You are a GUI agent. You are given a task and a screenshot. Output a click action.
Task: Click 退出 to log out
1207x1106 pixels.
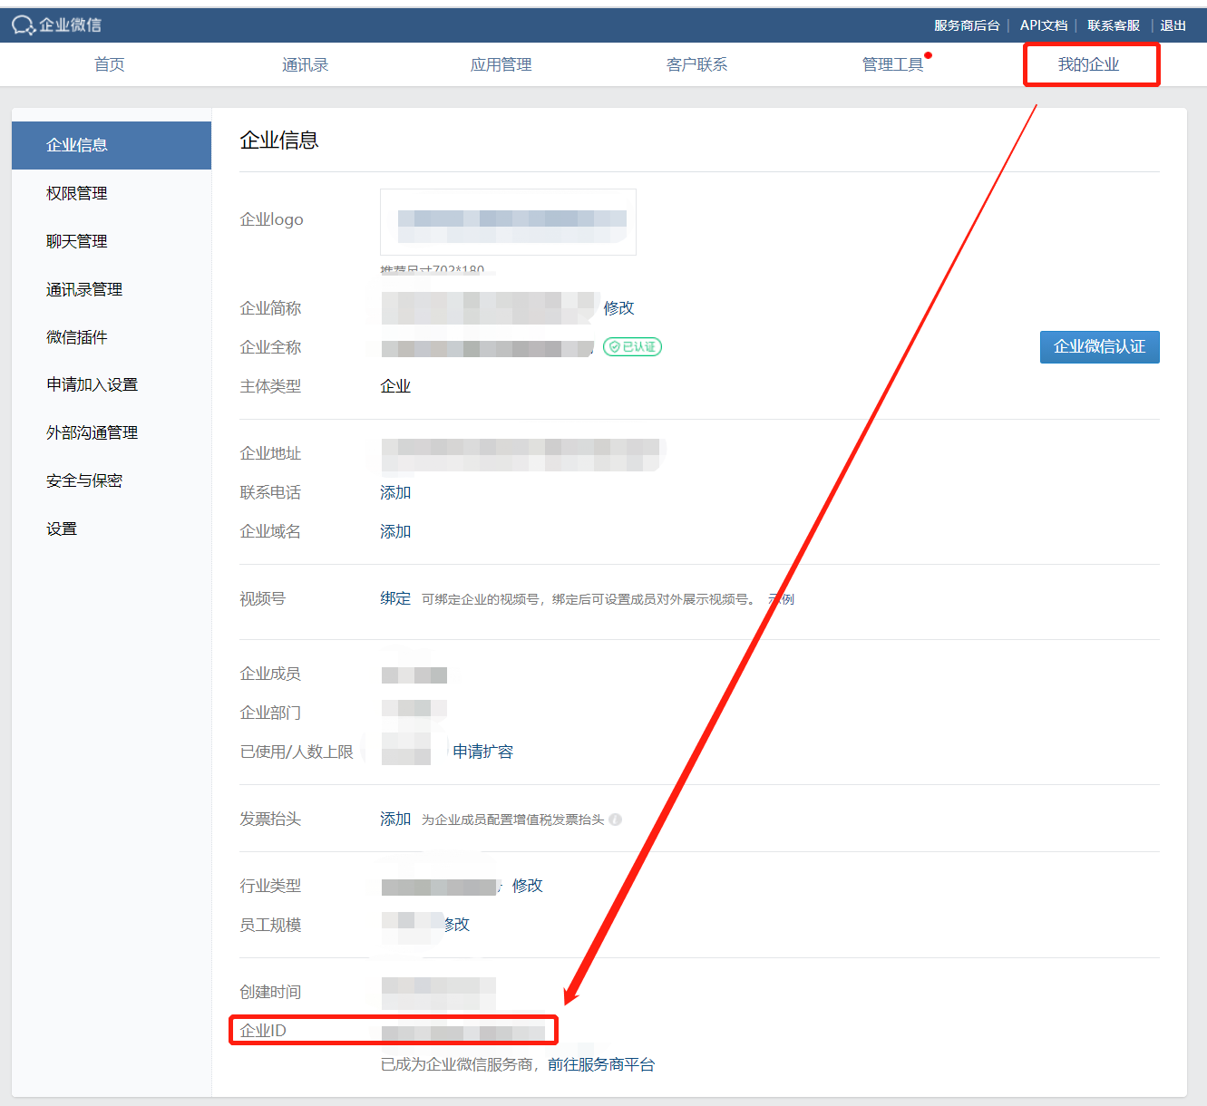pos(1173,25)
